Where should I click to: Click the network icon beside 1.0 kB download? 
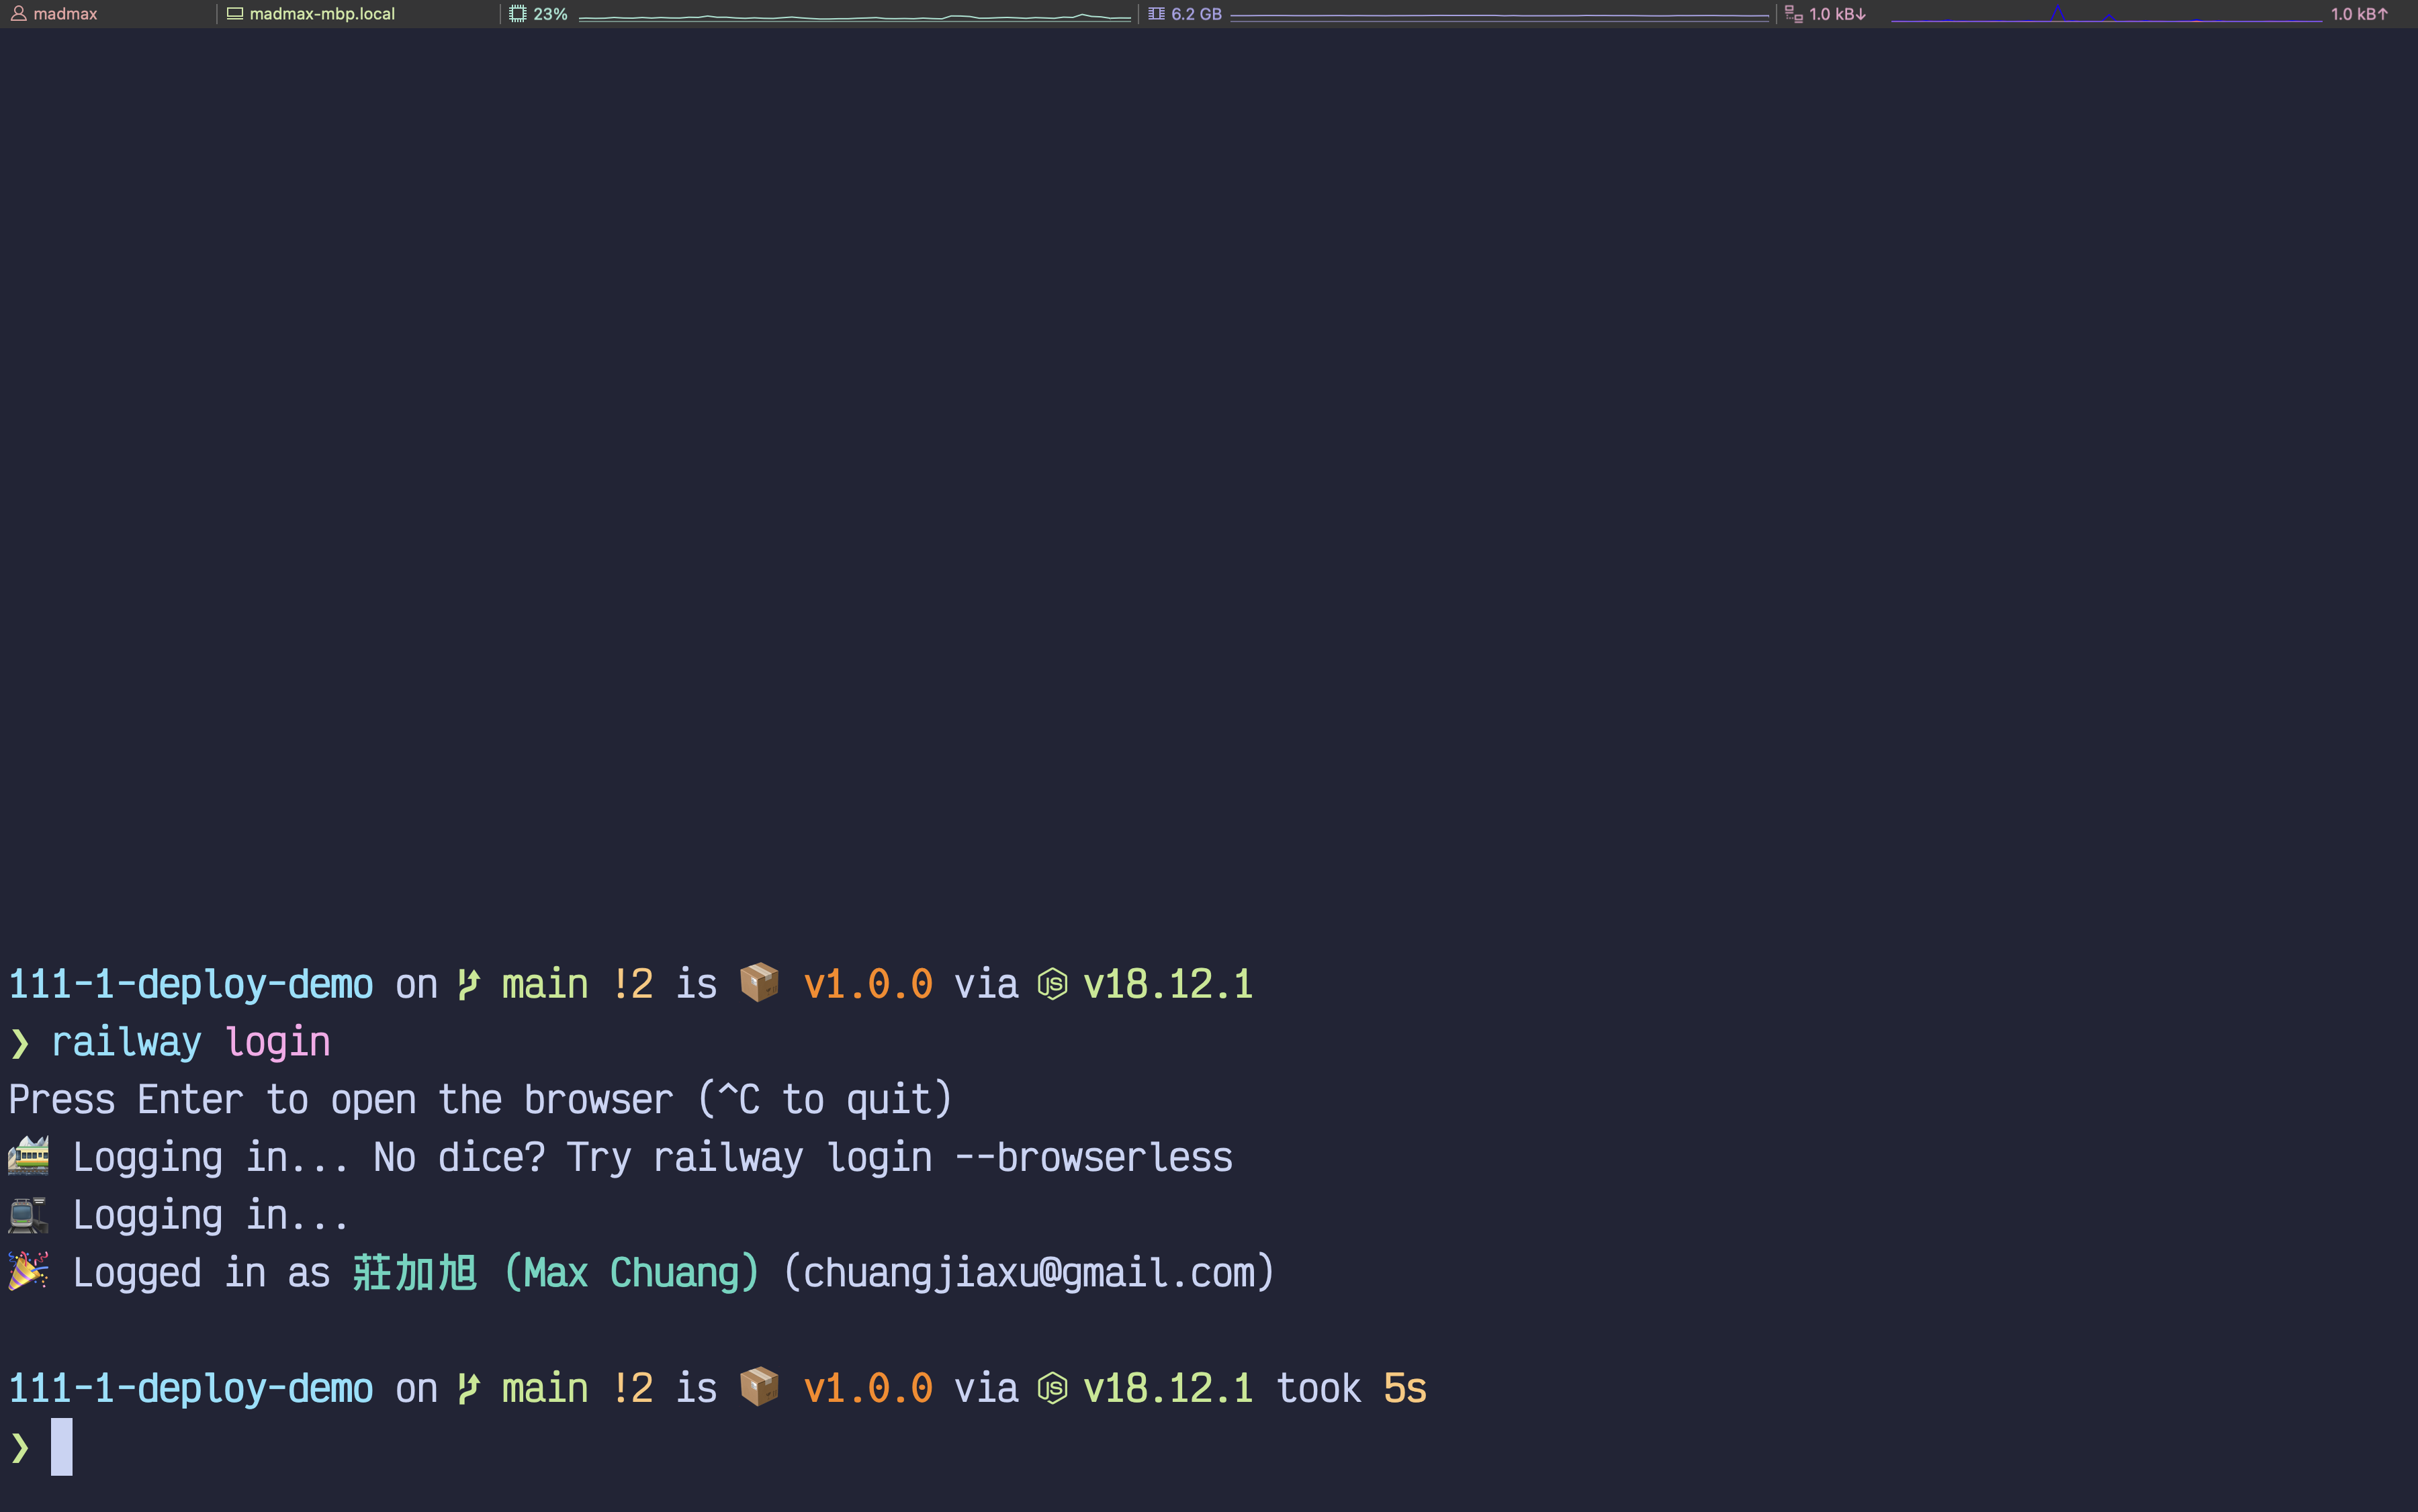pyautogui.click(x=1793, y=14)
